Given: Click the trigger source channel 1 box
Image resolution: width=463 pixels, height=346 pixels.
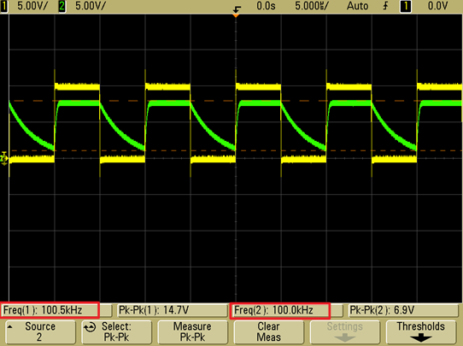Looking at the screenshot, I should pyautogui.click(x=406, y=6).
